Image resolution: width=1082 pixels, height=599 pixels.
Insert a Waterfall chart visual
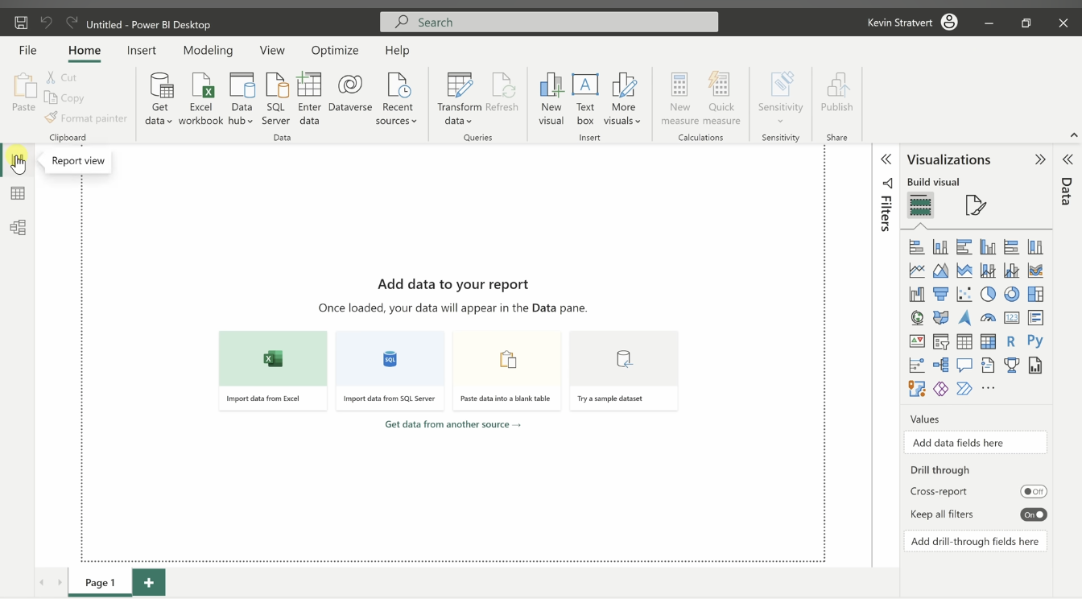click(916, 294)
